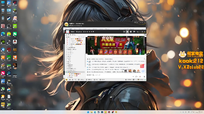Screen dimensions: 204x114
Task: Click the enter-key send icon
Action: click(x=133, y=77)
